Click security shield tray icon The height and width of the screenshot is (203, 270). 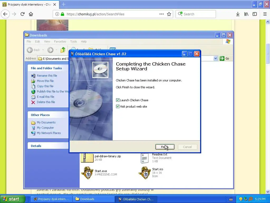[x=241, y=199]
